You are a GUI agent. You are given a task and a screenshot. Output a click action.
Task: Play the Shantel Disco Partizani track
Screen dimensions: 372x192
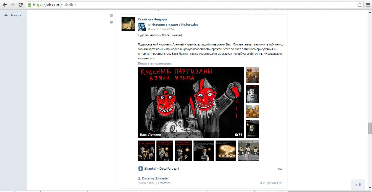(140, 169)
